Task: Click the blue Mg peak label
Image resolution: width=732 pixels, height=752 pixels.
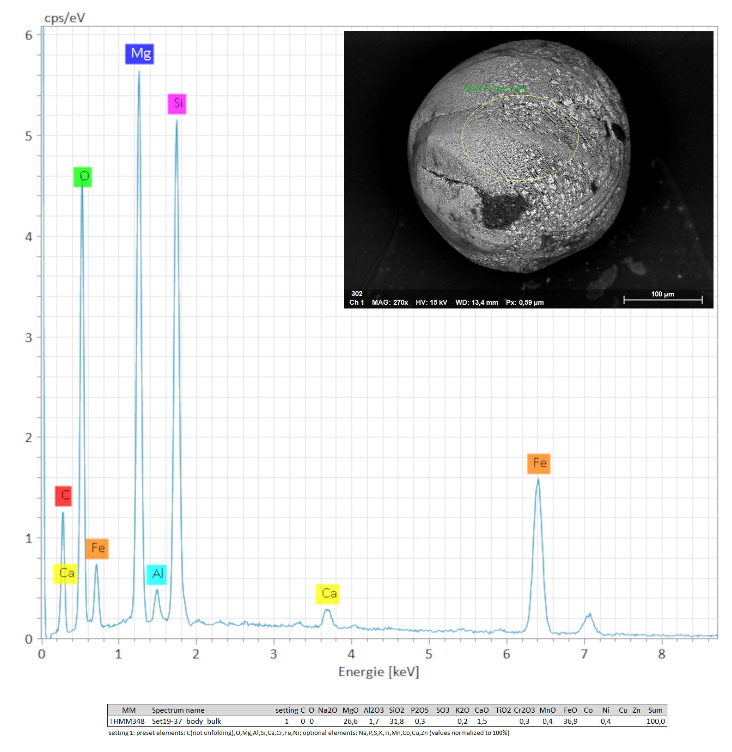Action: [139, 54]
